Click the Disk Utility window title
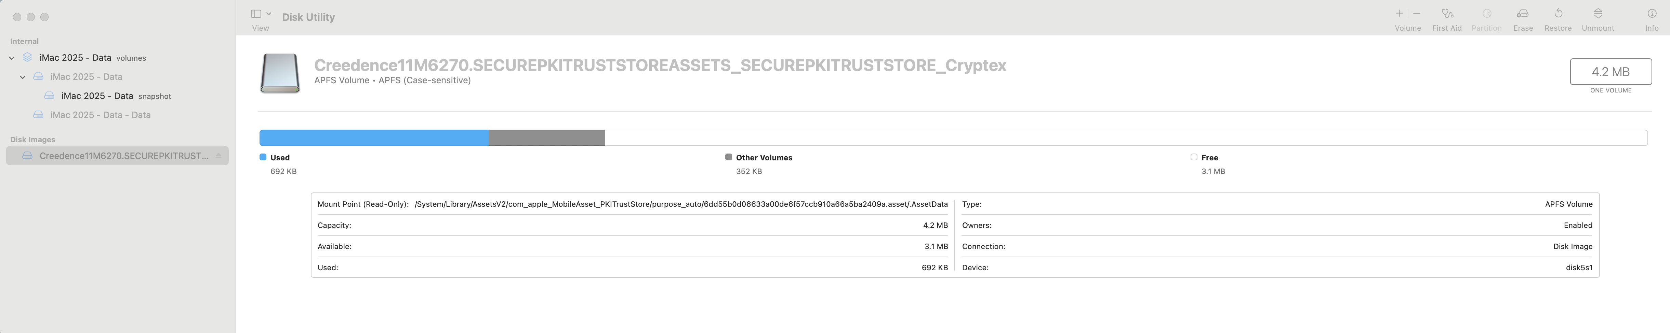The width and height of the screenshot is (1670, 333). pyautogui.click(x=308, y=17)
